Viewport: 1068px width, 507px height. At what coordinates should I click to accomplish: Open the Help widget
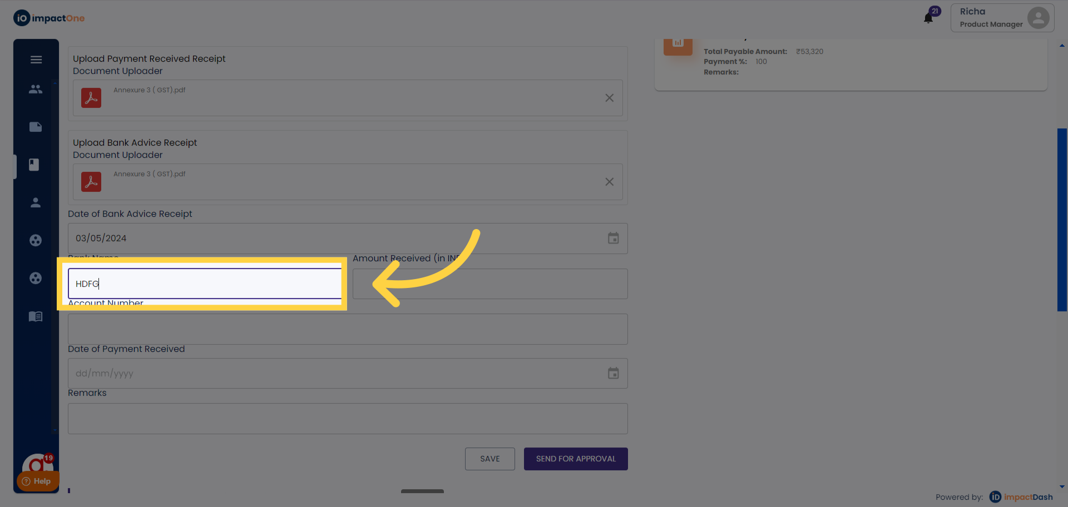click(x=37, y=481)
